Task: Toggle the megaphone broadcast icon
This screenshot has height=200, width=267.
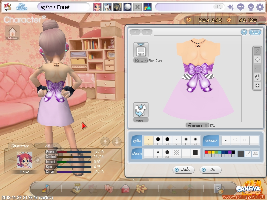Action: [x=218, y=7]
